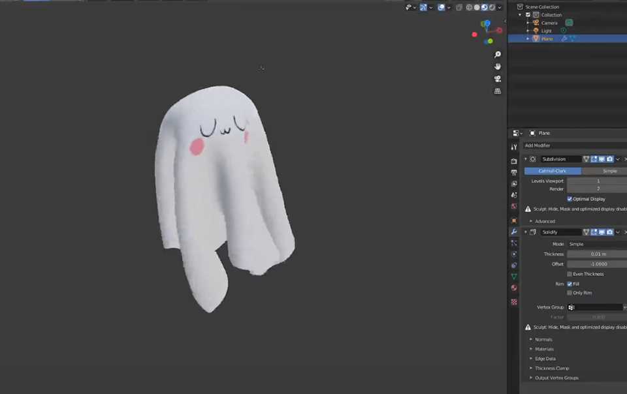Open the Object properties tab icon

(x=514, y=220)
